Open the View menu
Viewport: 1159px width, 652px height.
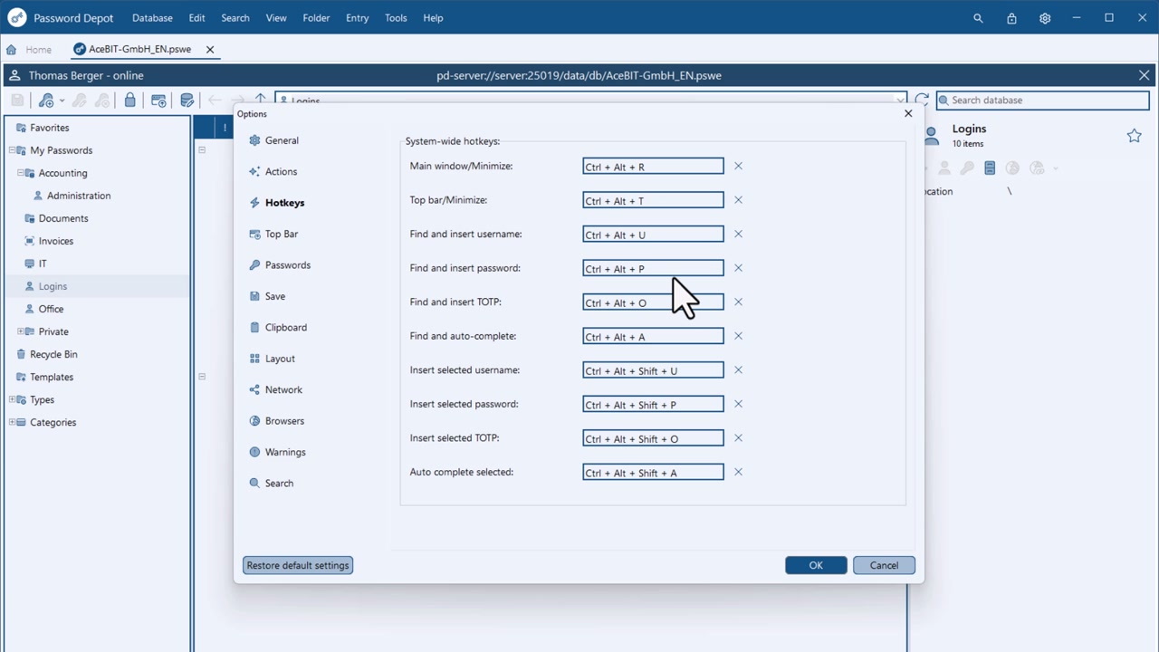(x=276, y=18)
